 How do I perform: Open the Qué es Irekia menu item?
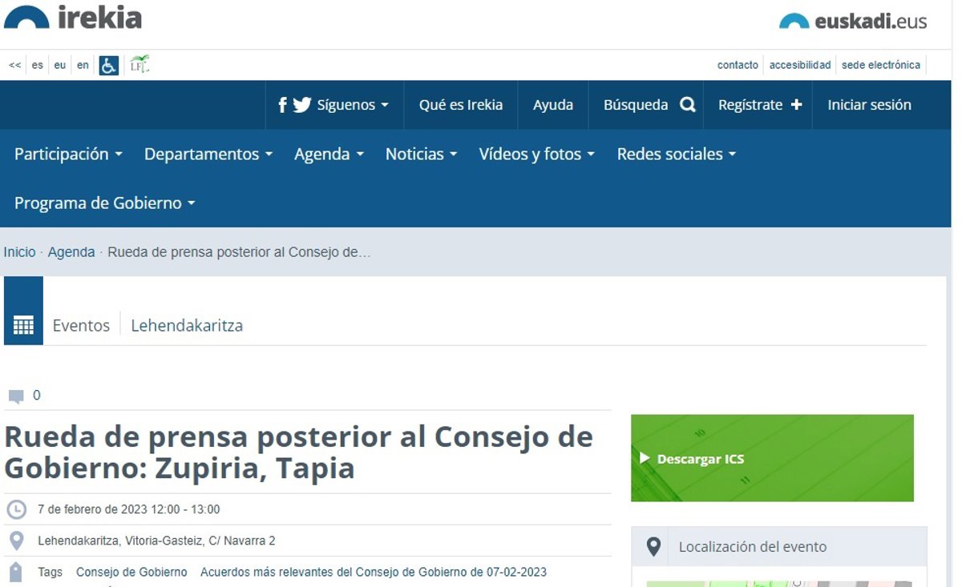(x=461, y=105)
